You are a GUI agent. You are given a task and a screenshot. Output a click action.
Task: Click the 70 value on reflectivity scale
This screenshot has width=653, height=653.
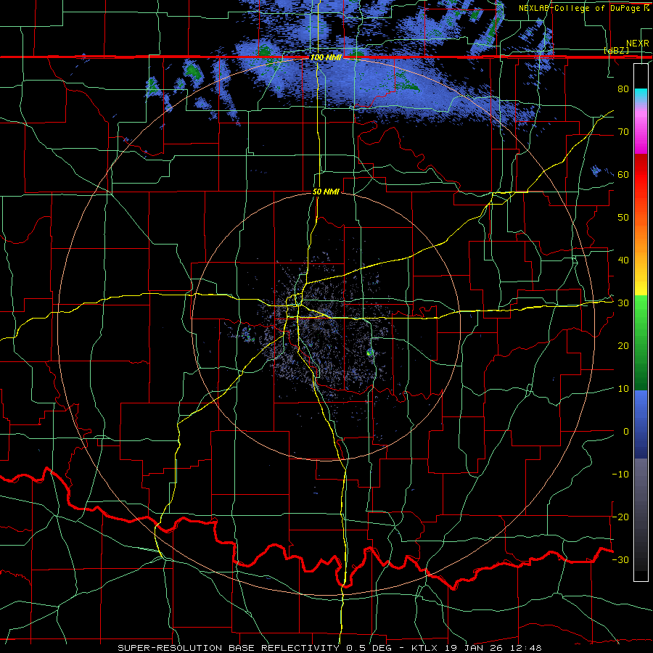(x=623, y=131)
